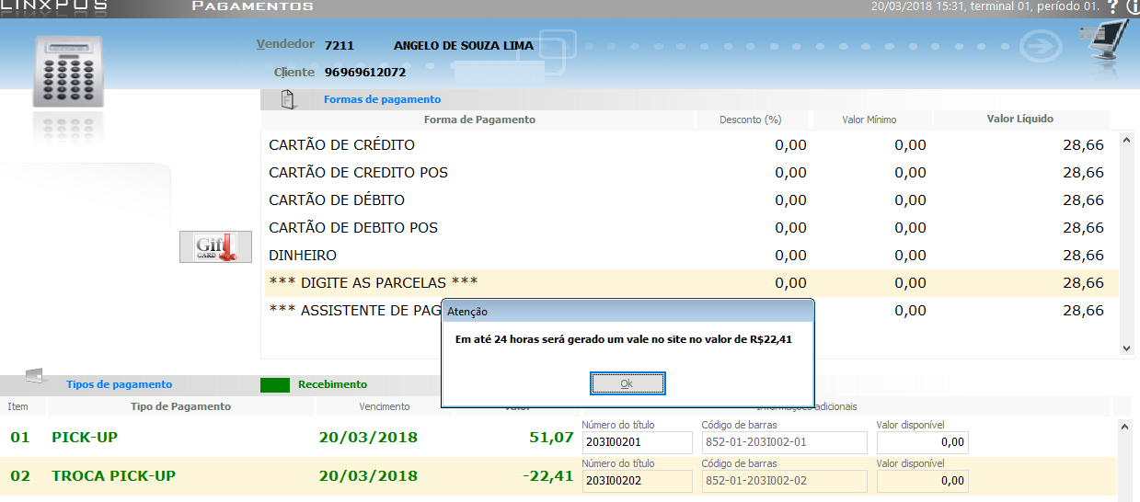Click the document icon beside Formas de pagamento
Image resolution: width=1140 pixels, height=502 pixels.
coord(288,99)
